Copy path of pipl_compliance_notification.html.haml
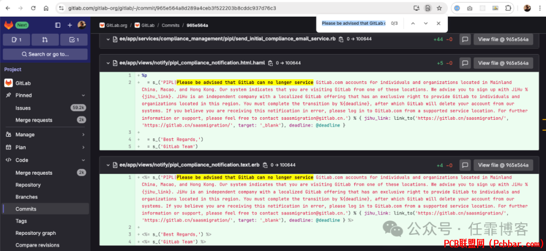The image size is (546, 251). coord(270,63)
